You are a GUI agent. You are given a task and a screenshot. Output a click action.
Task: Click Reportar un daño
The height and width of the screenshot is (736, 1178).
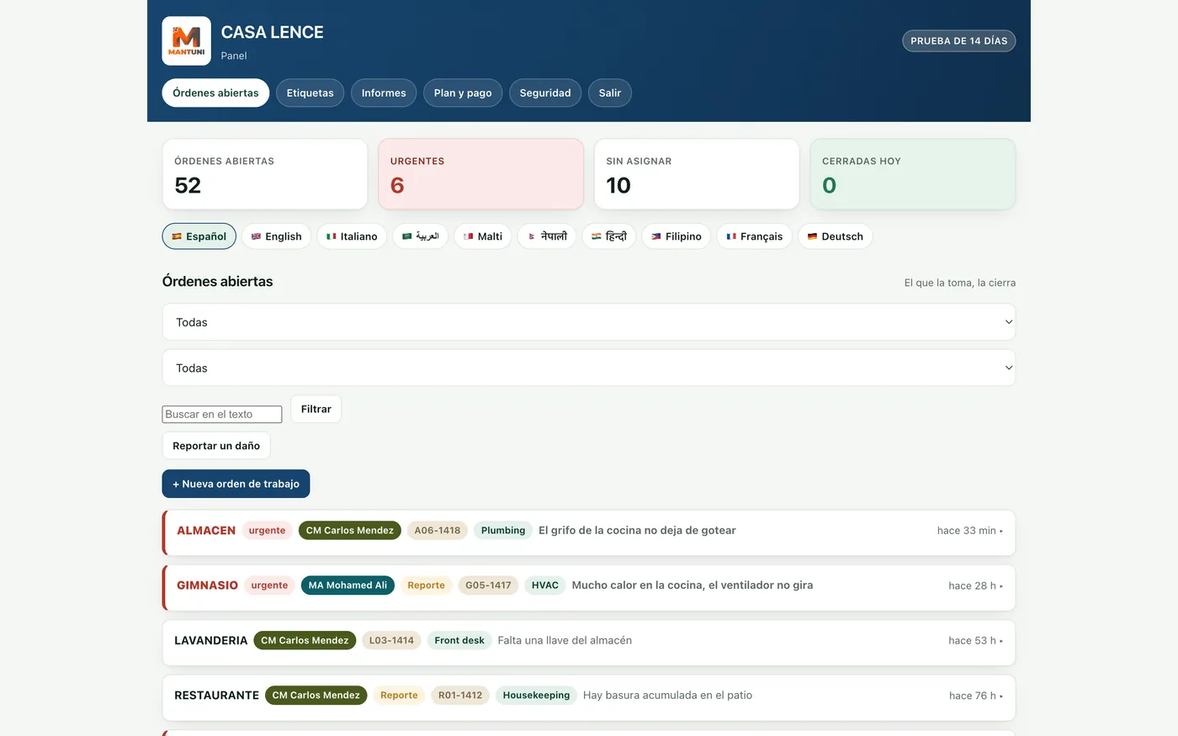pos(216,446)
